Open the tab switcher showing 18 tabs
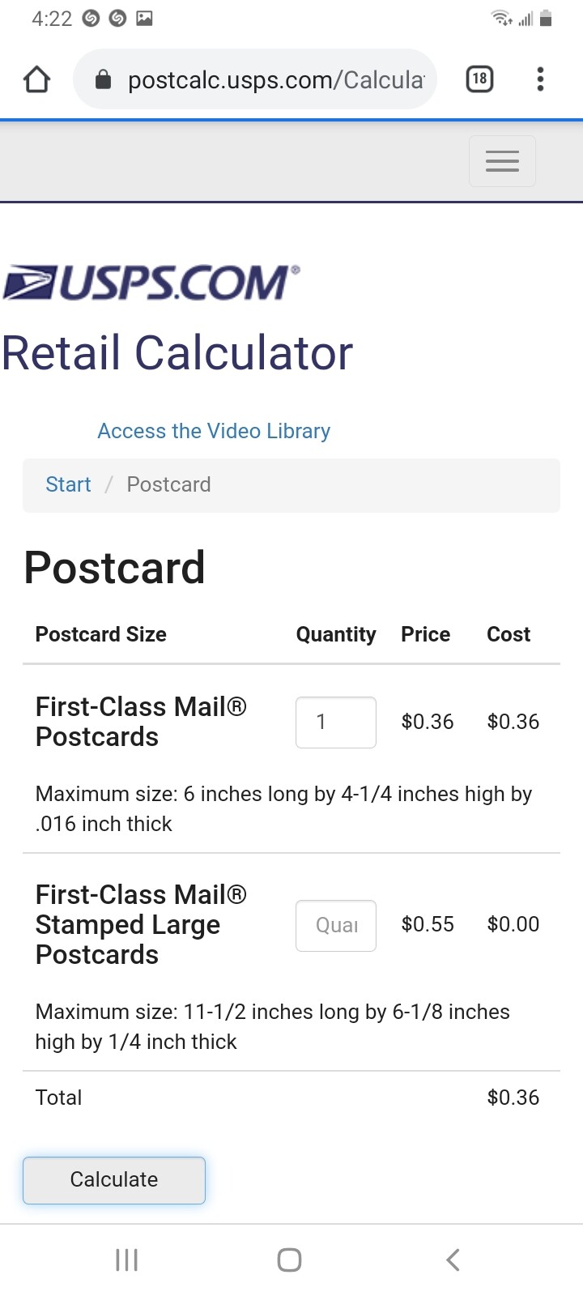Screen dimensions: 583x1296 [x=479, y=79]
